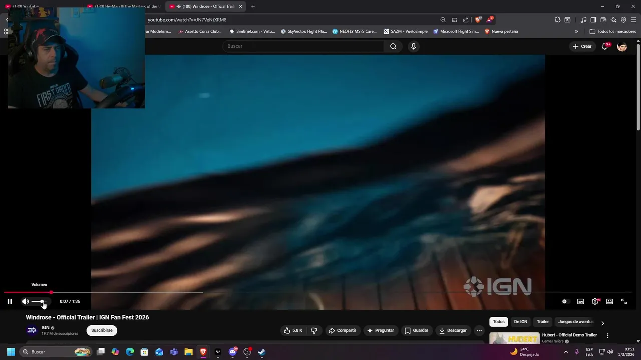
Task: Open the IGN channel avatar
Action: [x=32, y=330]
